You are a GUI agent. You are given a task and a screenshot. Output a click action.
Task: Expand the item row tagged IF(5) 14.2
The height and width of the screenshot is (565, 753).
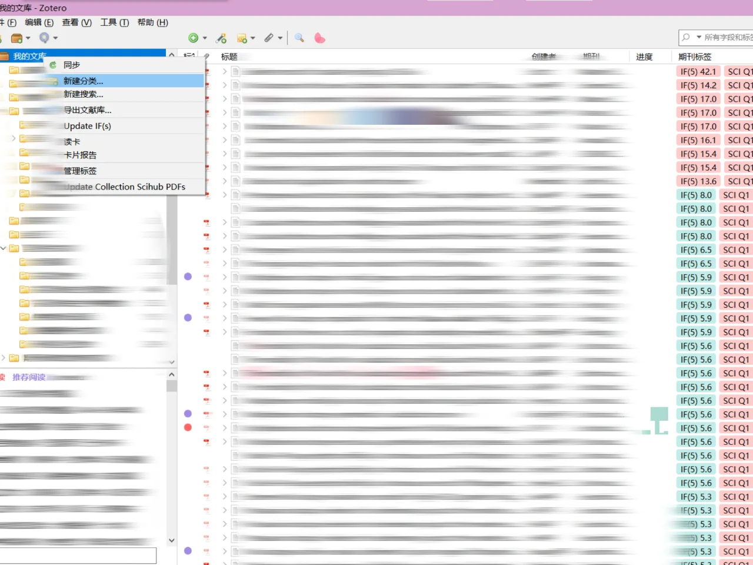[225, 85]
